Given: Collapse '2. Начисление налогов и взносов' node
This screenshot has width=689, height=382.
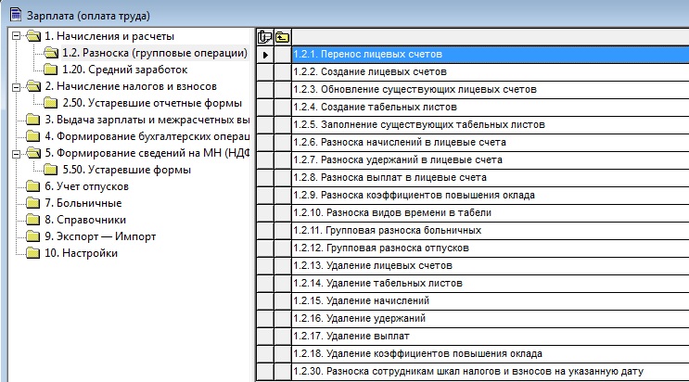Looking at the screenshot, I should (x=19, y=86).
